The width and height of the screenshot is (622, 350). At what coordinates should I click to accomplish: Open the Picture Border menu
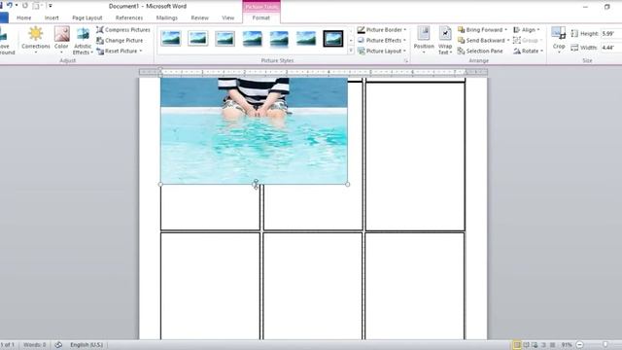click(x=382, y=30)
